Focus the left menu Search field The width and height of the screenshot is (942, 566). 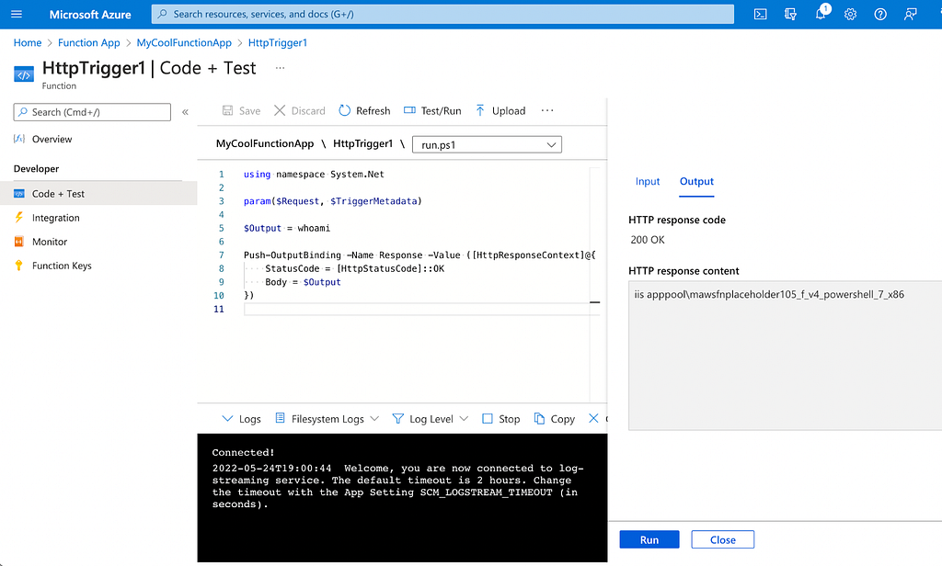coord(92,112)
